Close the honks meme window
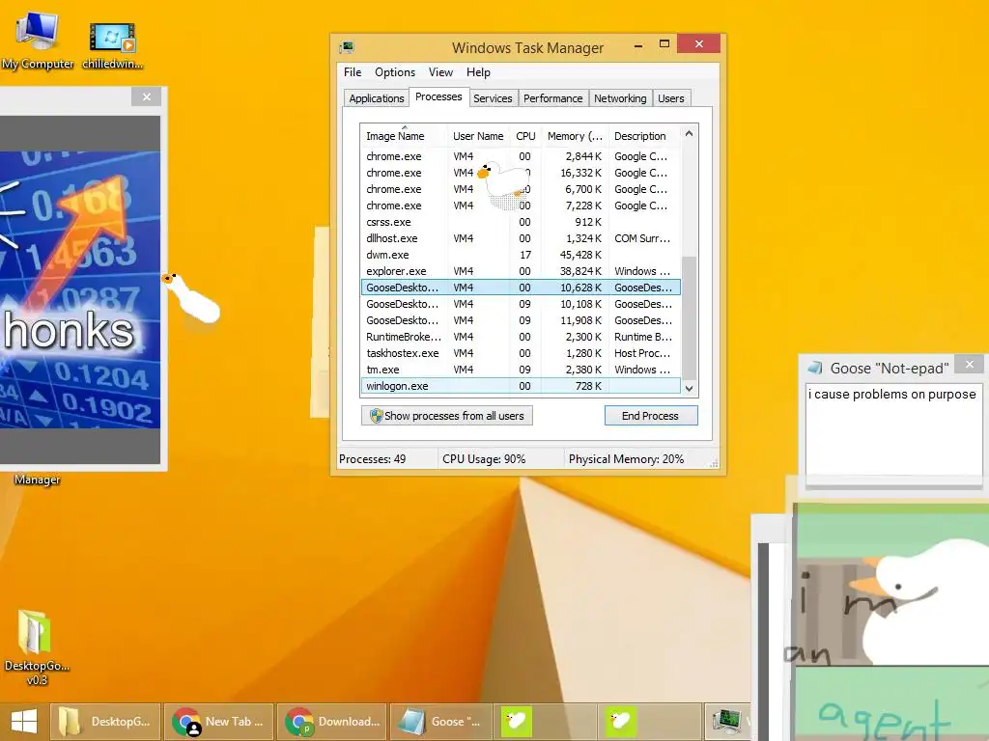The width and height of the screenshot is (989, 741). point(147,97)
